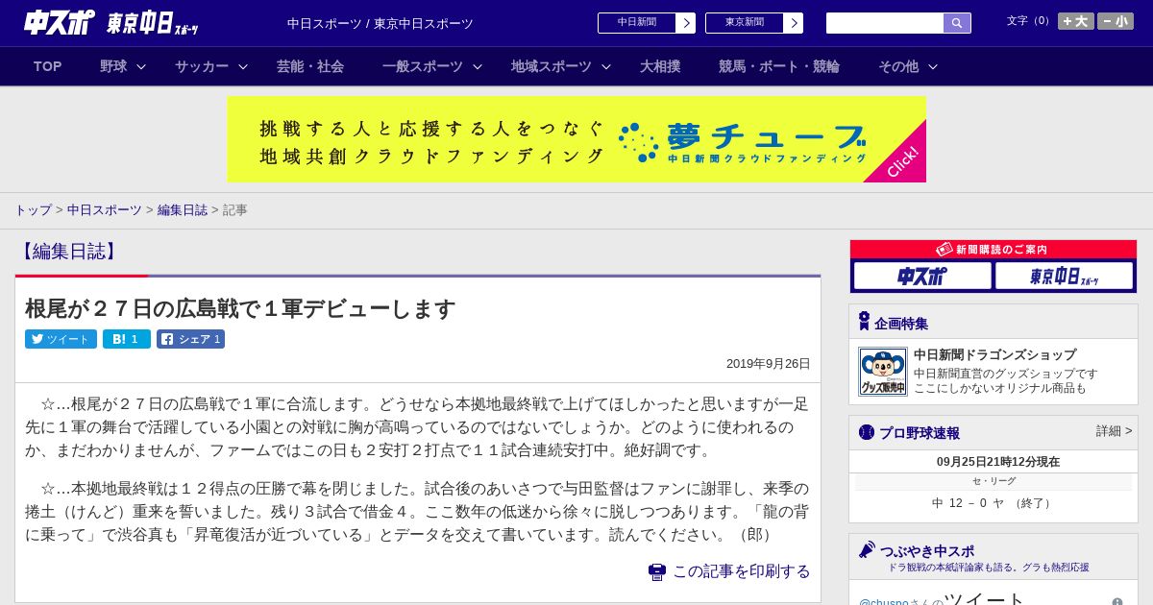Open the その他 menu
Screen dimensions: 1153x605
(898, 66)
